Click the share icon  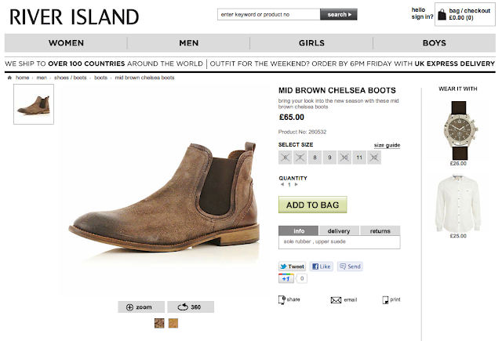click(282, 299)
